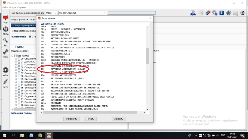
Task: Open taskbar search magnifier
Action: [x=13, y=135]
